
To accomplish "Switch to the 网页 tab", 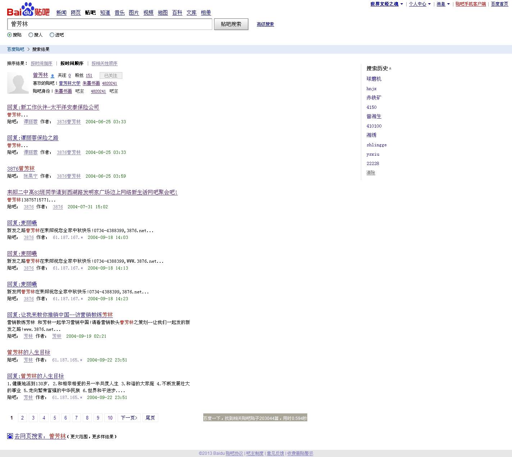I will tap(76, 13).
